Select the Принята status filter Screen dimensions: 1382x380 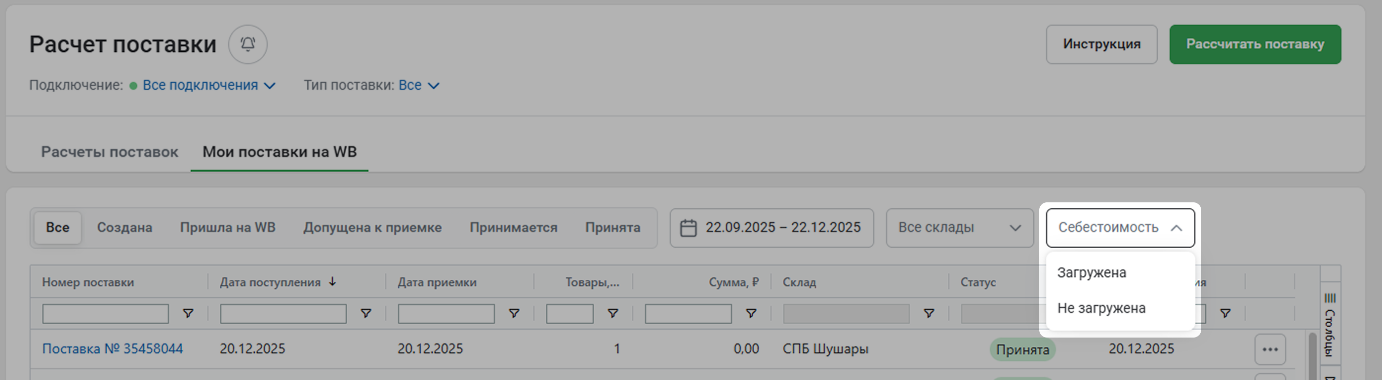point(612,228)
